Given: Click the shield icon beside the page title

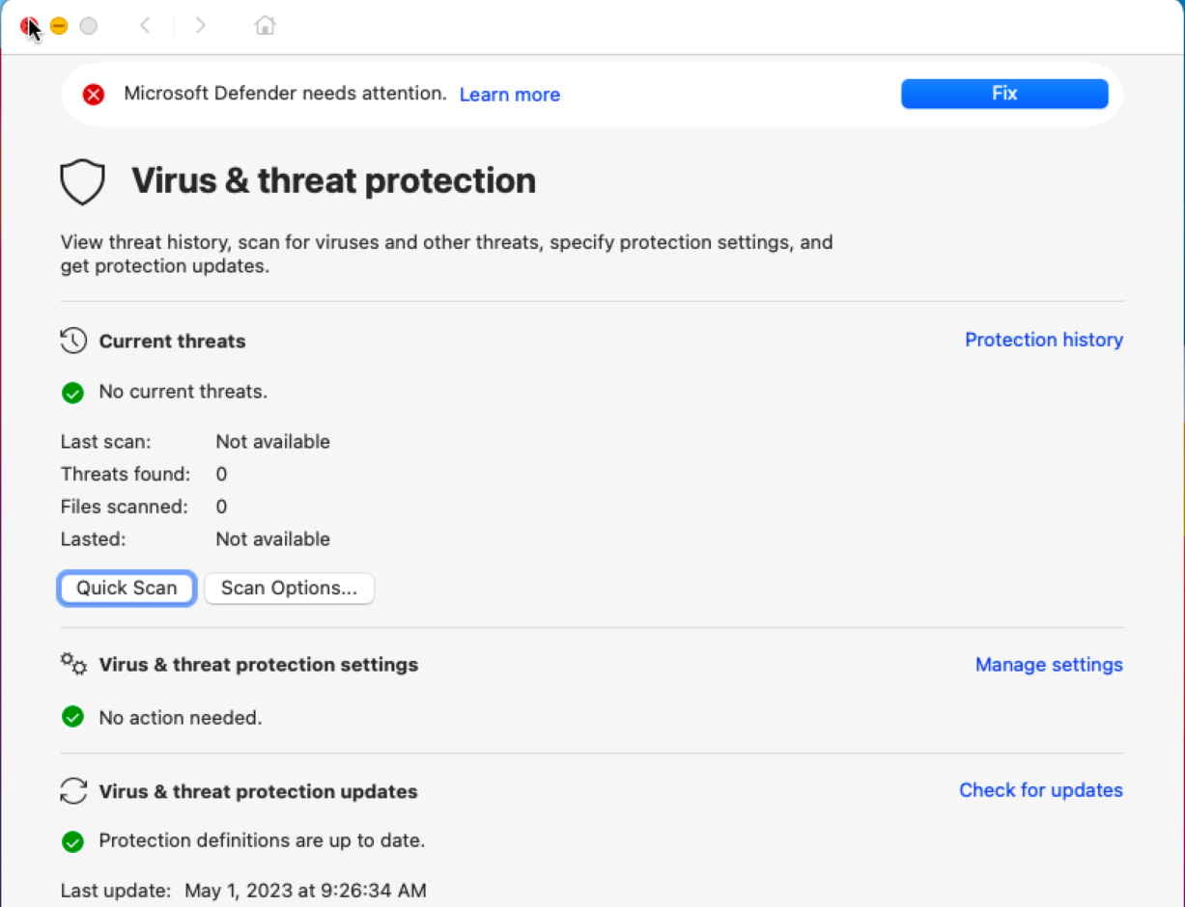Looking at the screenshot, I should pos(82,182).
